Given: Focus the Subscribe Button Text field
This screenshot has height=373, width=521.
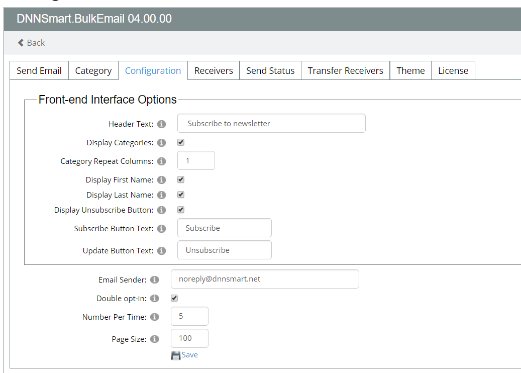Looking at the screenshot, I should 225,228.
